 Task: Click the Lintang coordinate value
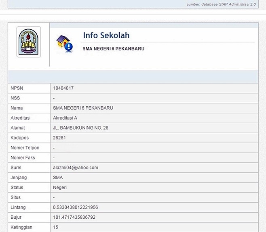pos(75,207)
